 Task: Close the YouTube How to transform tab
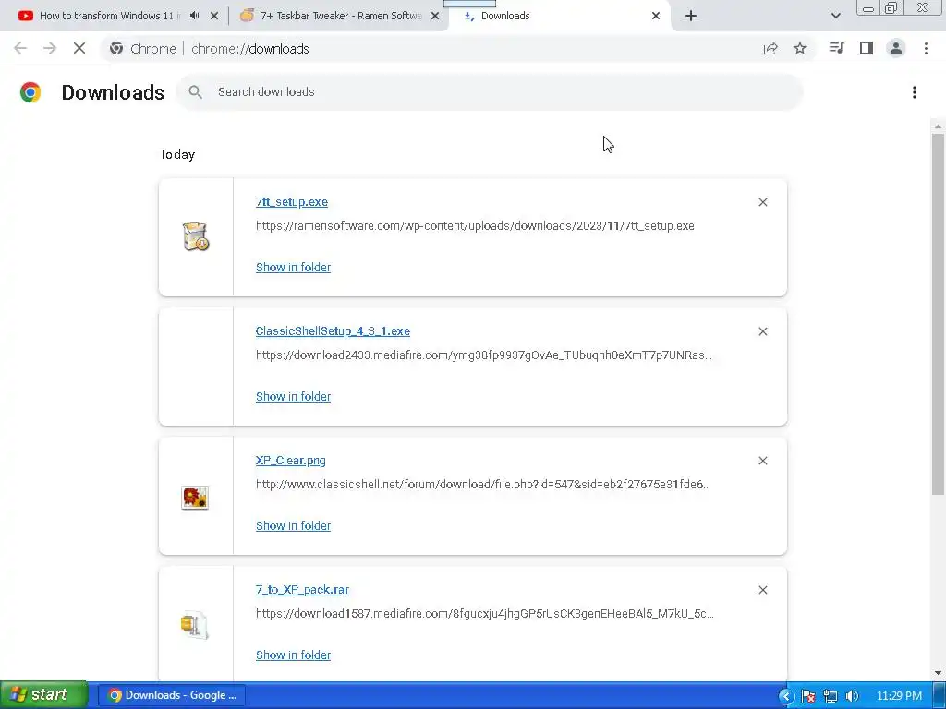[214, 16]
